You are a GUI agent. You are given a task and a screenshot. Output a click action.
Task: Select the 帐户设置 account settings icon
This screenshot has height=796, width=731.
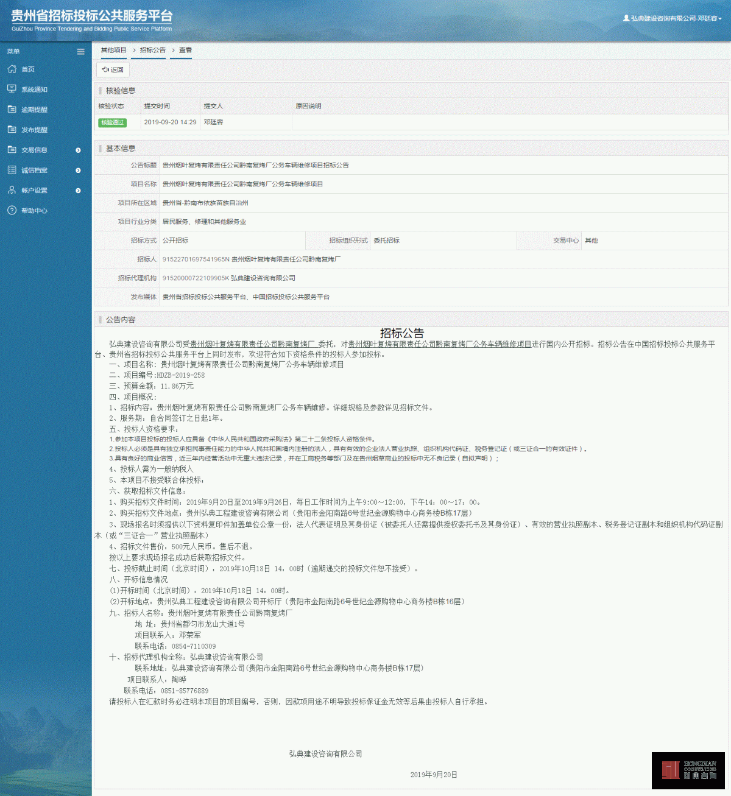pyautogui.click(x=11, y=190)
